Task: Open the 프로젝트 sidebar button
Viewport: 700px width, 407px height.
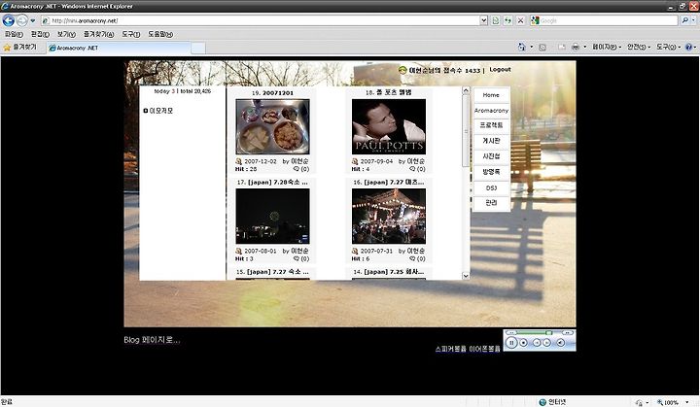Action: pyautogui.click(x=491, y=125)
